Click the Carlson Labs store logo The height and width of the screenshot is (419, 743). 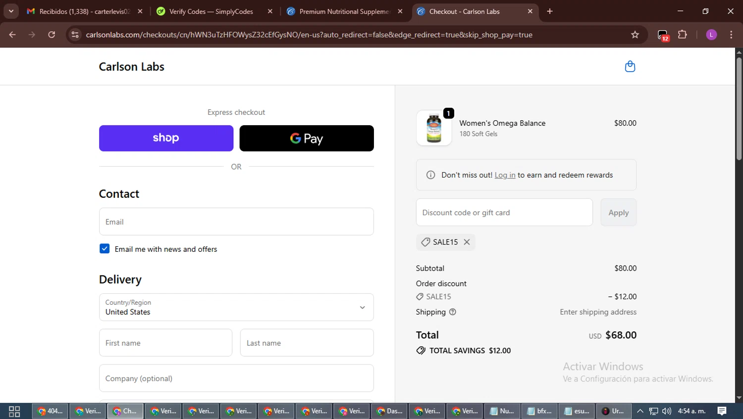131,66
